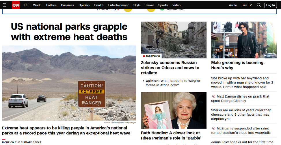Click play icon beside MLB game story
This screenshot has width=281, height=145.
[214, 128]
